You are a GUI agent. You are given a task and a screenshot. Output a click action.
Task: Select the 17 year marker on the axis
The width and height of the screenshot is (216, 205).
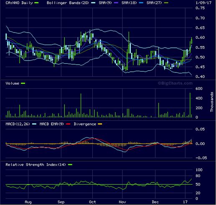(185, 202)
